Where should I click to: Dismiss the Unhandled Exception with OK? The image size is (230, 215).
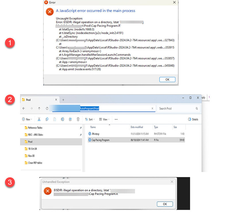(x=165, y=204)
